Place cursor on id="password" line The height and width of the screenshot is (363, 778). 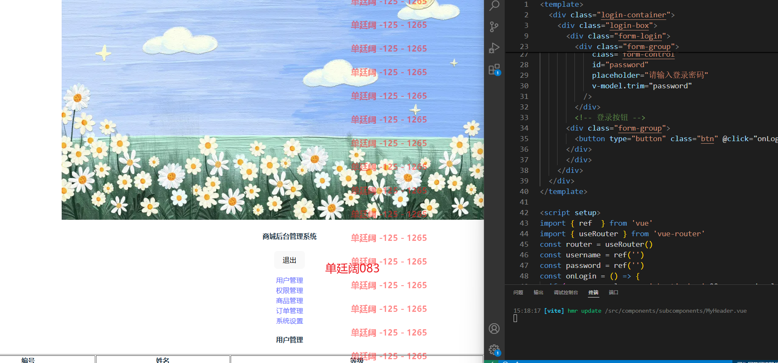point(620,65)
